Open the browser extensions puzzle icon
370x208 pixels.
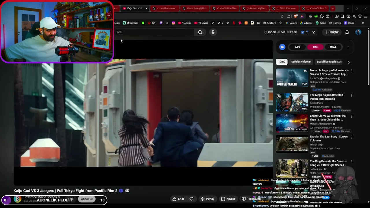(322, 16)
